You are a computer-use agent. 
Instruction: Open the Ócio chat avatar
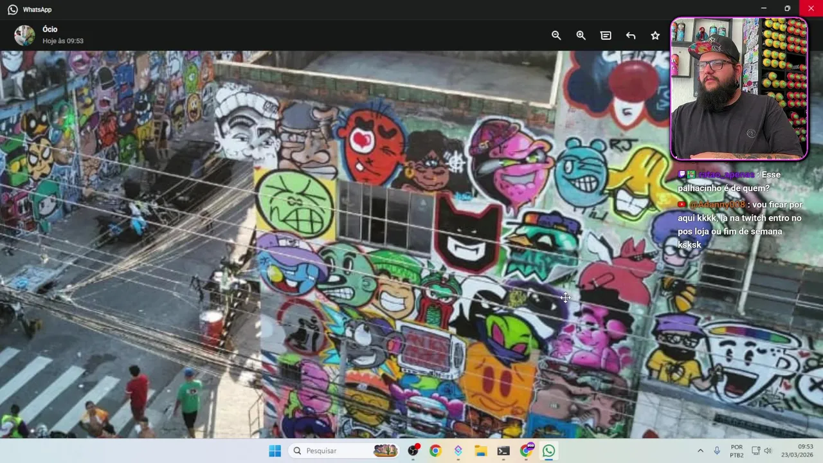pos(24,35)
